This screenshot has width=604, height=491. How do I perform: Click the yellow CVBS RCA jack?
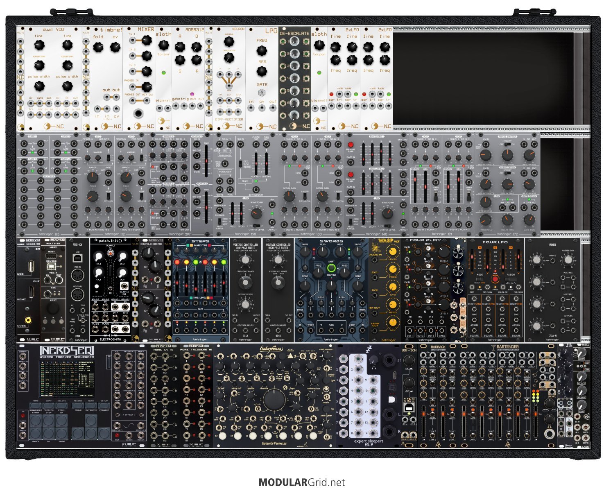(28, 320)
